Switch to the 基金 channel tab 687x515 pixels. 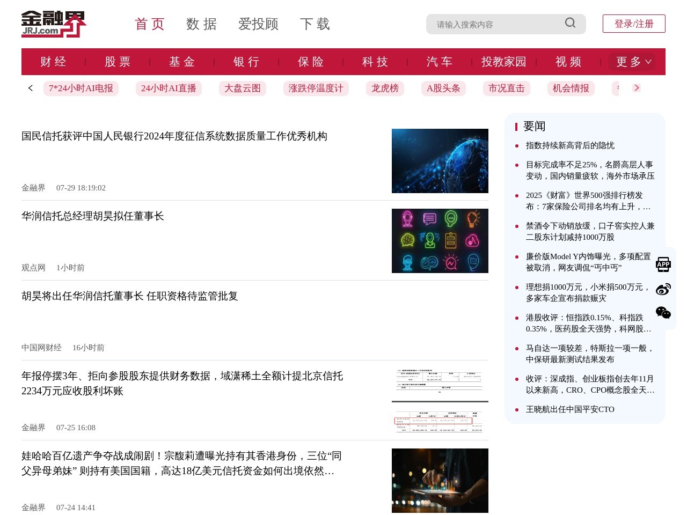point(182,62)
